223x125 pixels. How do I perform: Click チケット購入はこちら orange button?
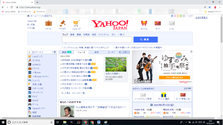[x=175, y=77]
